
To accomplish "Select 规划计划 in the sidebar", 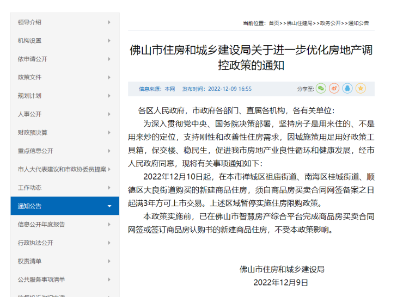I will click(x=29, y=96).
